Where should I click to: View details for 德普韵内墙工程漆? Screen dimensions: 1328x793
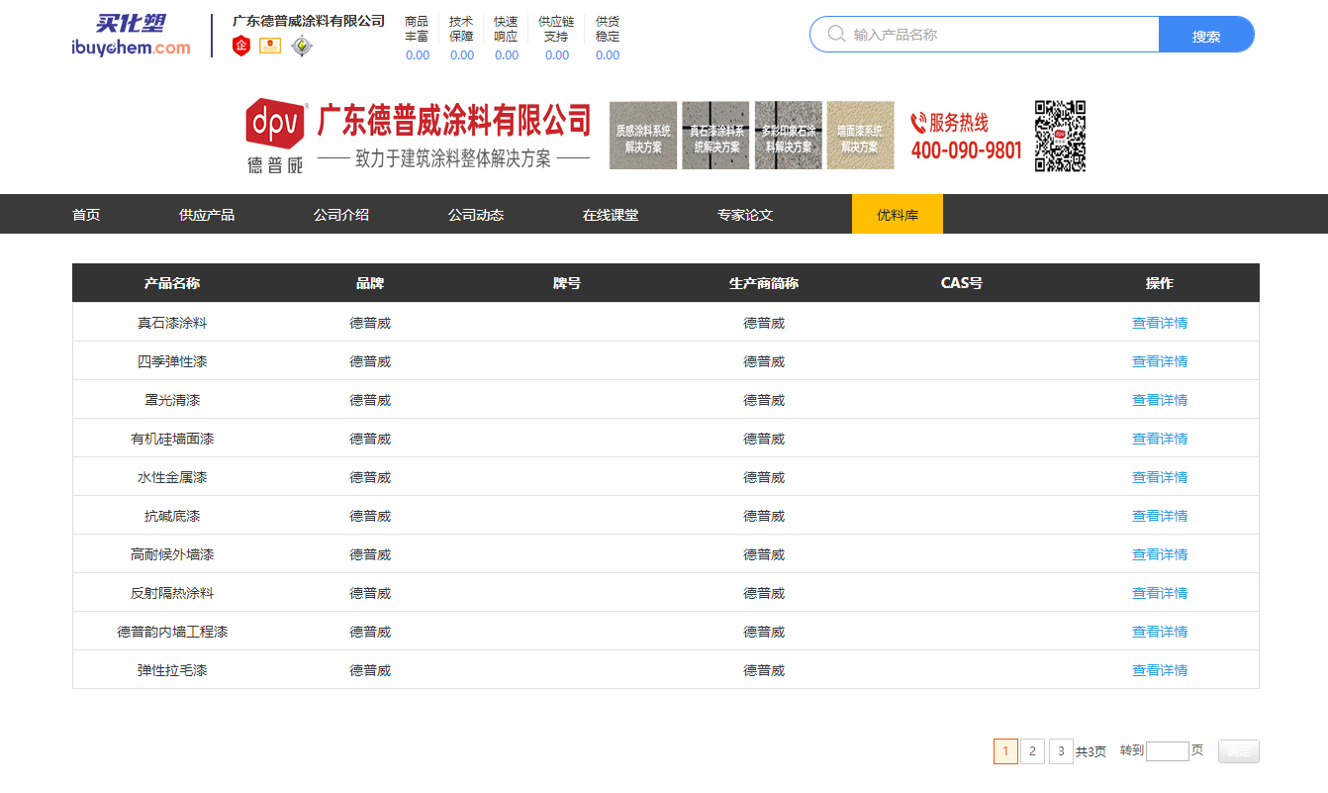(1160, 632)
